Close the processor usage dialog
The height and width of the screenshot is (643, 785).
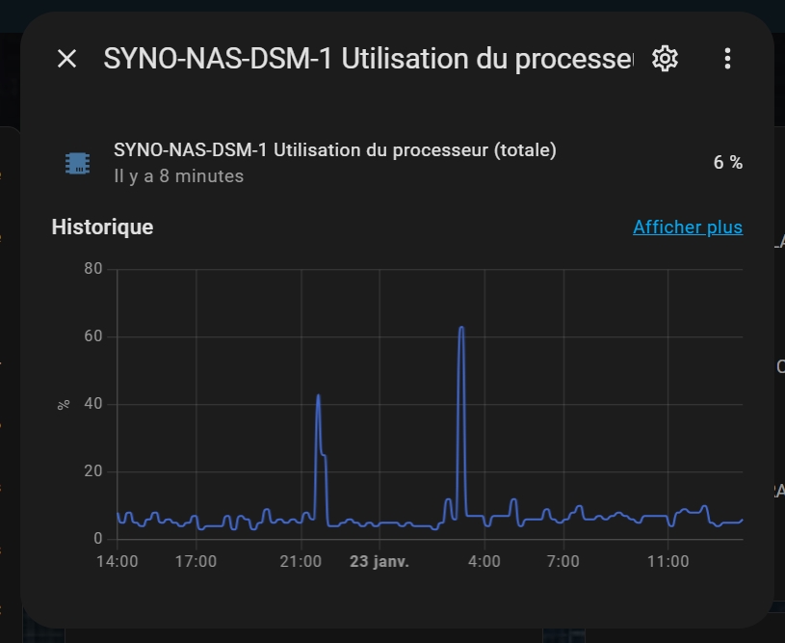click(66, 59)
